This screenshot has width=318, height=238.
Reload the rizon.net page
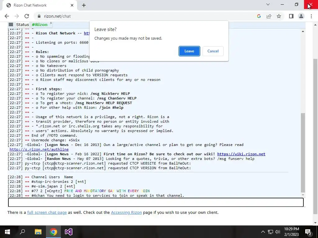coord(27,16)
